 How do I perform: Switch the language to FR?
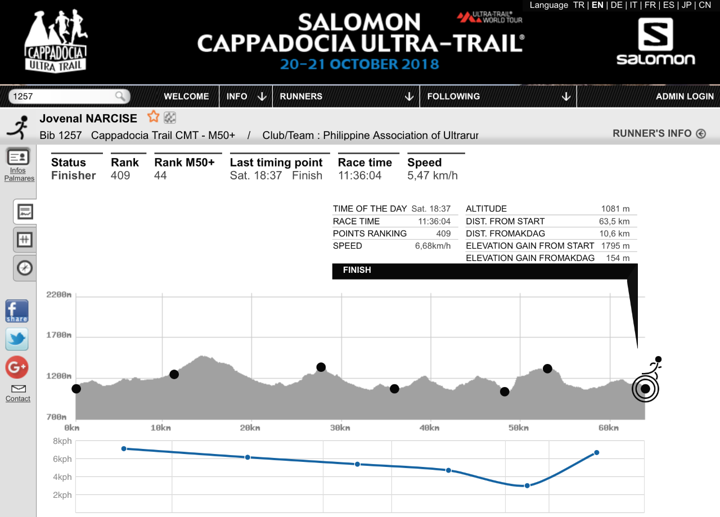650,5
